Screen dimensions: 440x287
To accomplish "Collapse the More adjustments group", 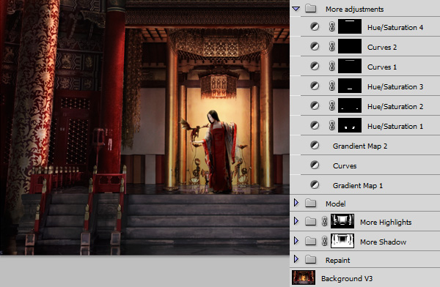I will pos(296,9).
